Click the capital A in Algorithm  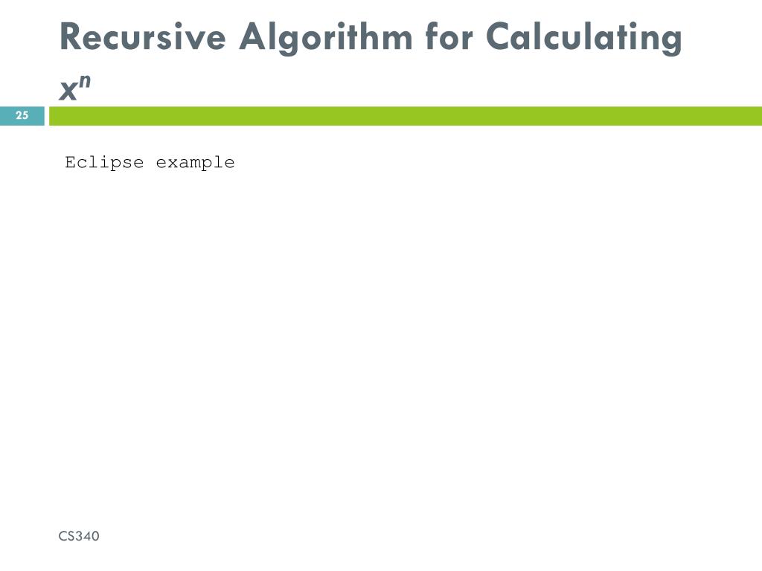tap(253, 37)
